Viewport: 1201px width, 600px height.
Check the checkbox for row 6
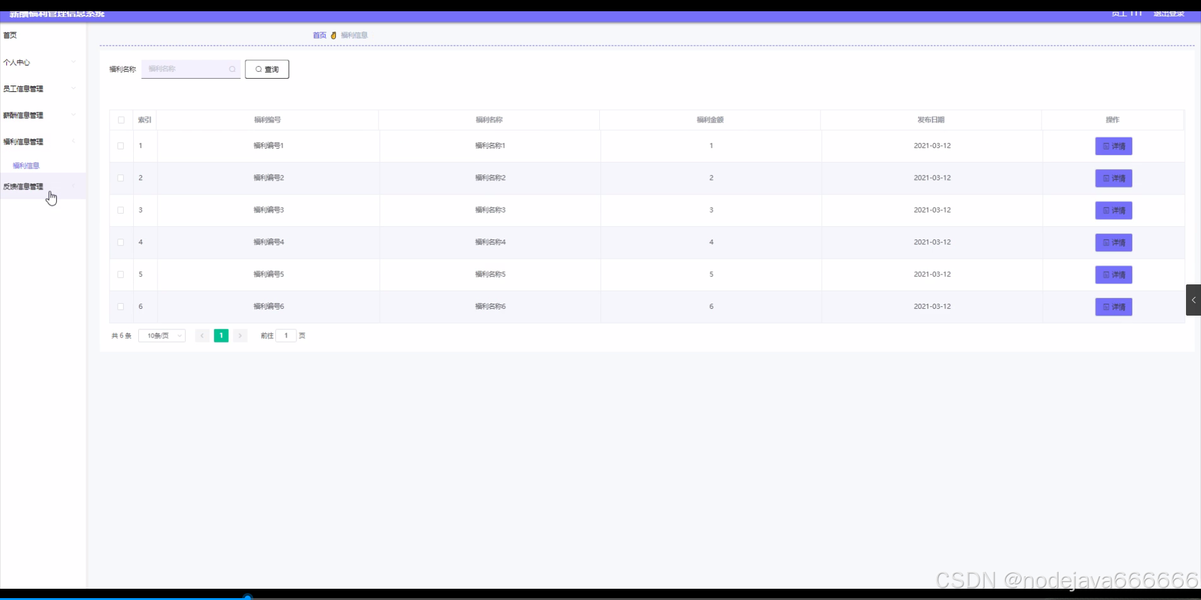tap(121, 307)
